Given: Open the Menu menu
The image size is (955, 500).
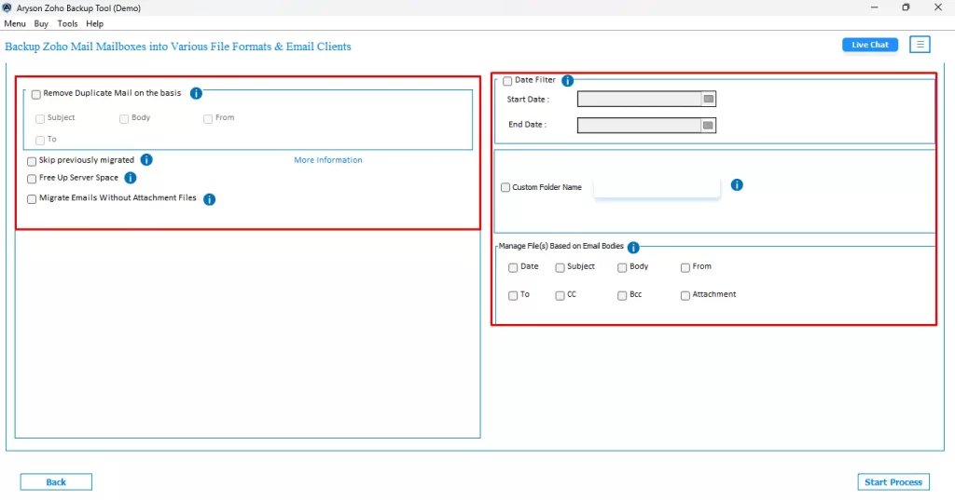Looking at the screenshot, I should [15, 23].
